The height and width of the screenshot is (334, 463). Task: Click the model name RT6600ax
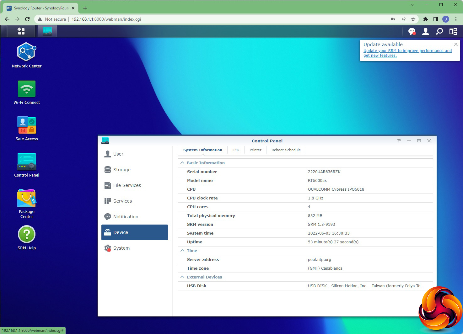point(317,180)
